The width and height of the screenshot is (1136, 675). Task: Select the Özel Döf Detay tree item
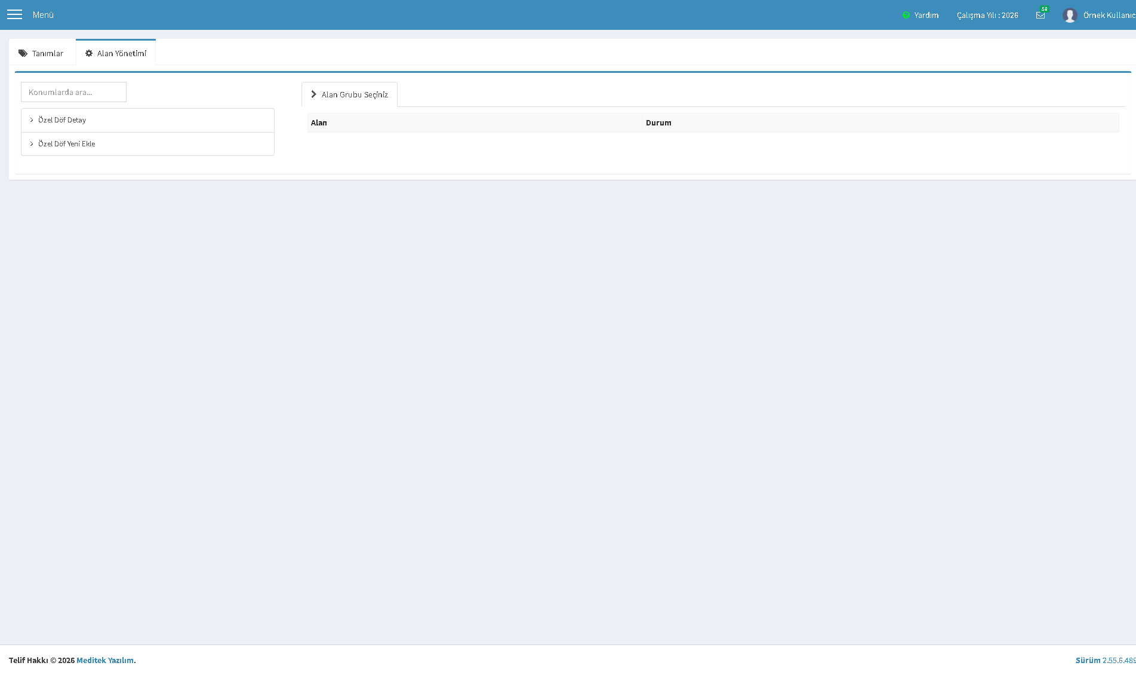pos(147,120)
